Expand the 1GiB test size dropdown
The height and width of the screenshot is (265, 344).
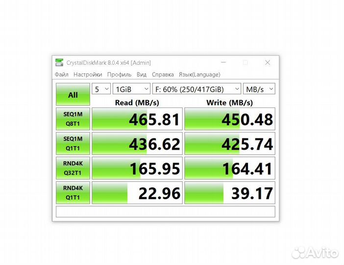click(131, 89)
